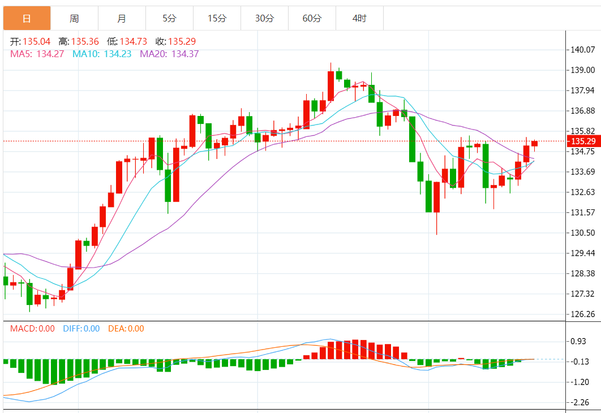Click the -2.26 MACD axis label
601x413 pixels.
(x=579, y=402)
